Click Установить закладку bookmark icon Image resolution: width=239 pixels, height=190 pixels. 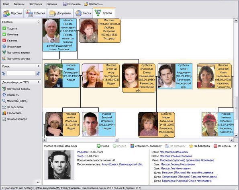(x=132, y=146)
